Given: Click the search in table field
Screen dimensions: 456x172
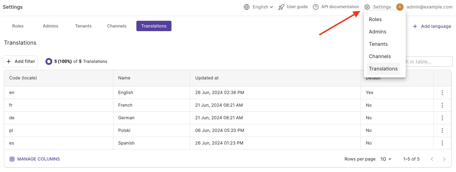Looking at the screenshot, I should pyautogui.click(x=429, y=62).
